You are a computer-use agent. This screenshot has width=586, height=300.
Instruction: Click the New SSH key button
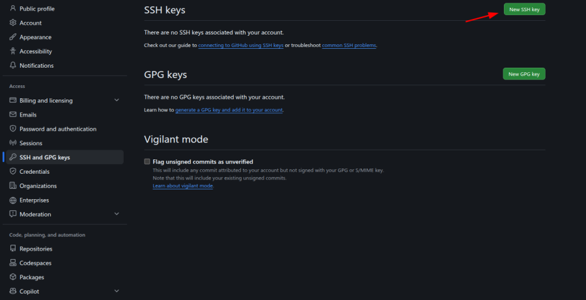point(524,9)
